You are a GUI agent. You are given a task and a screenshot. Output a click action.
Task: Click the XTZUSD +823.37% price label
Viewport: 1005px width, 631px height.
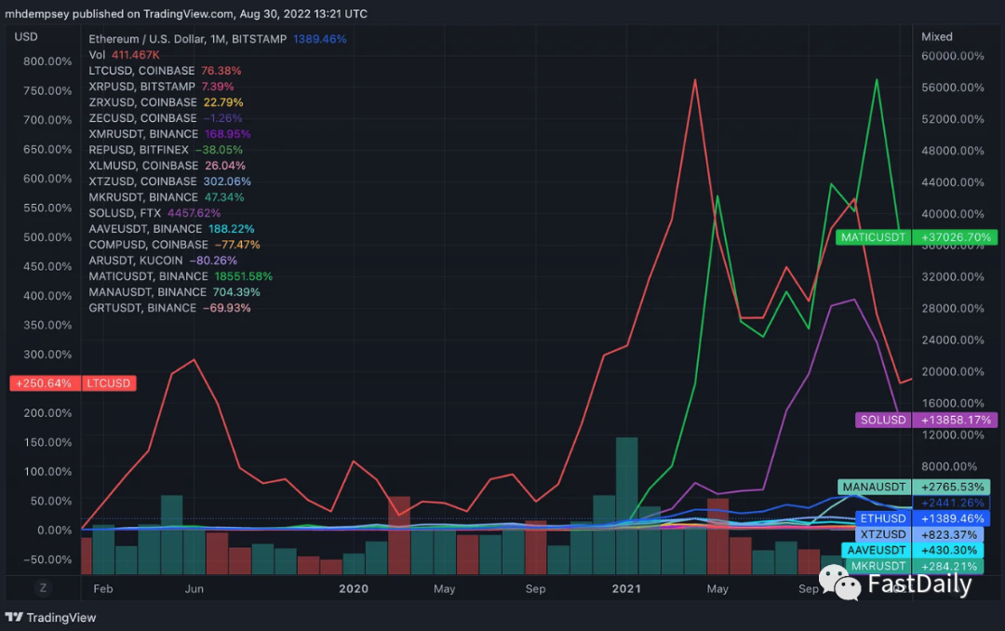[x=919, y=535]
